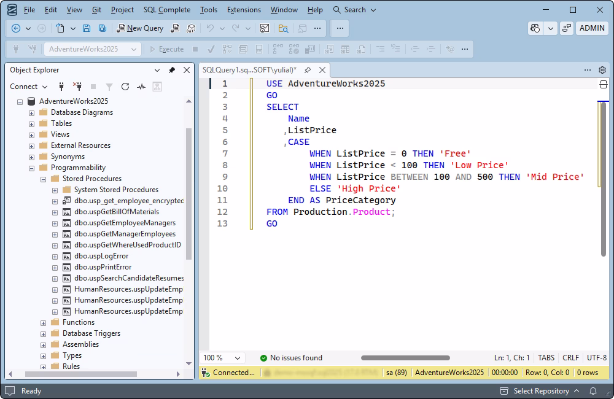Click the notifications bell icon

point(593,391)
